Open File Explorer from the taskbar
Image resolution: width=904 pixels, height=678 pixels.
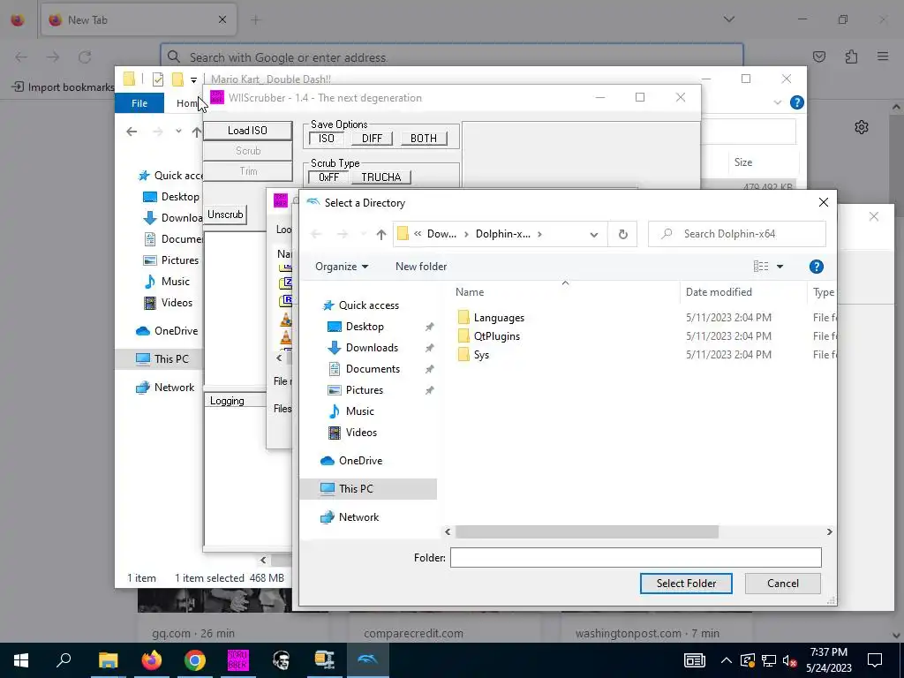pyautogui.click(x=108, y=660)
